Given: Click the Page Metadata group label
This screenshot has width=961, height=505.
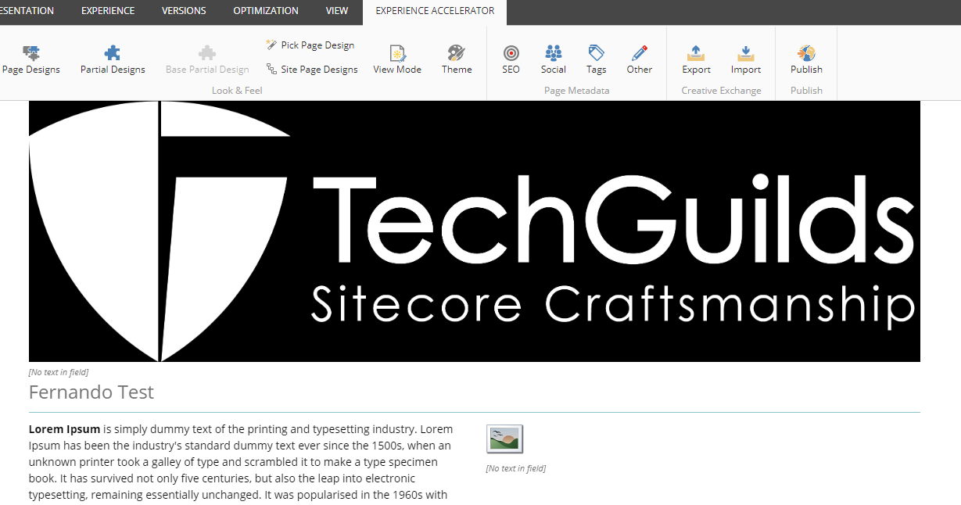Looking at the screenshot, I should [x=576, y=91].
